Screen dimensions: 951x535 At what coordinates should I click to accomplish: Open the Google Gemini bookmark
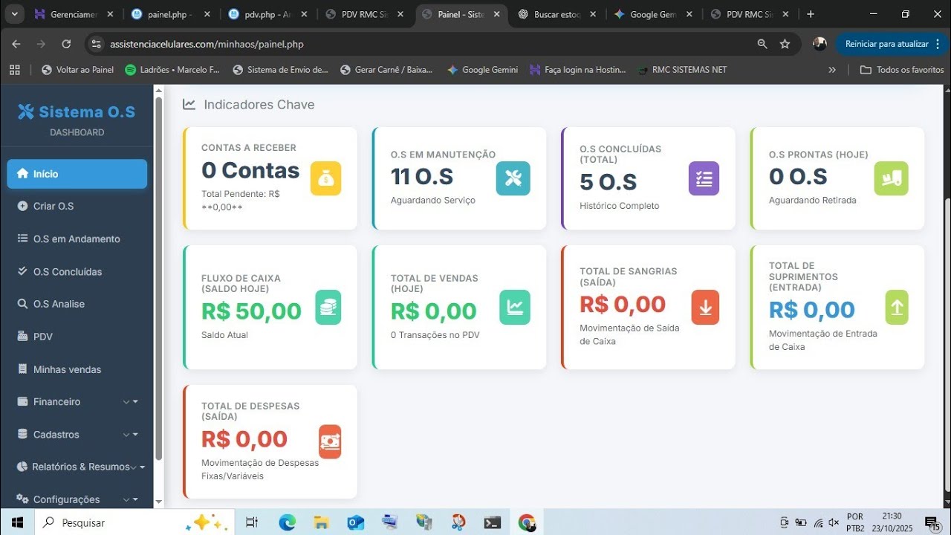(482, 70)
